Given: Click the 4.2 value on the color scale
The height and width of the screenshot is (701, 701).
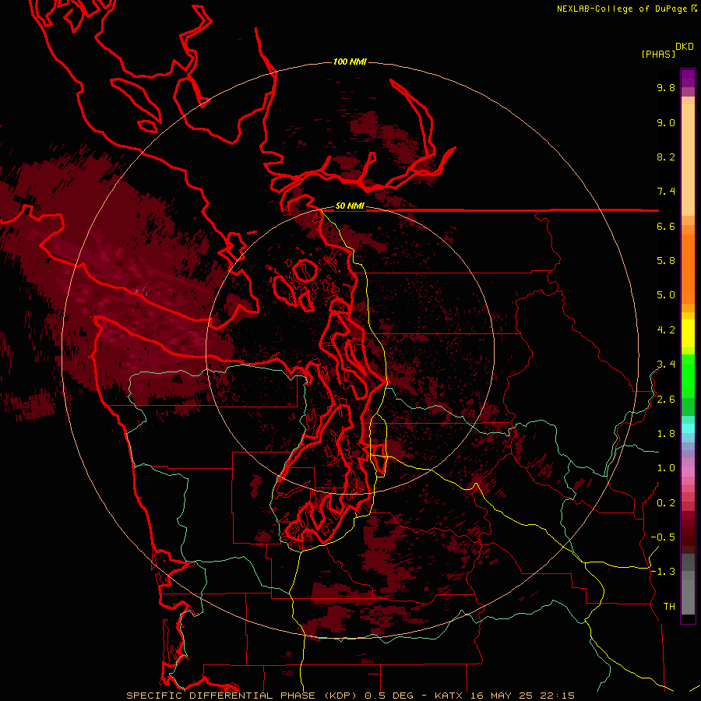Looking at the screenshot, I should 666,330.
